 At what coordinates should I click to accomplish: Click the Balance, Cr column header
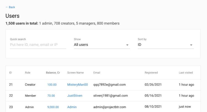53,73
